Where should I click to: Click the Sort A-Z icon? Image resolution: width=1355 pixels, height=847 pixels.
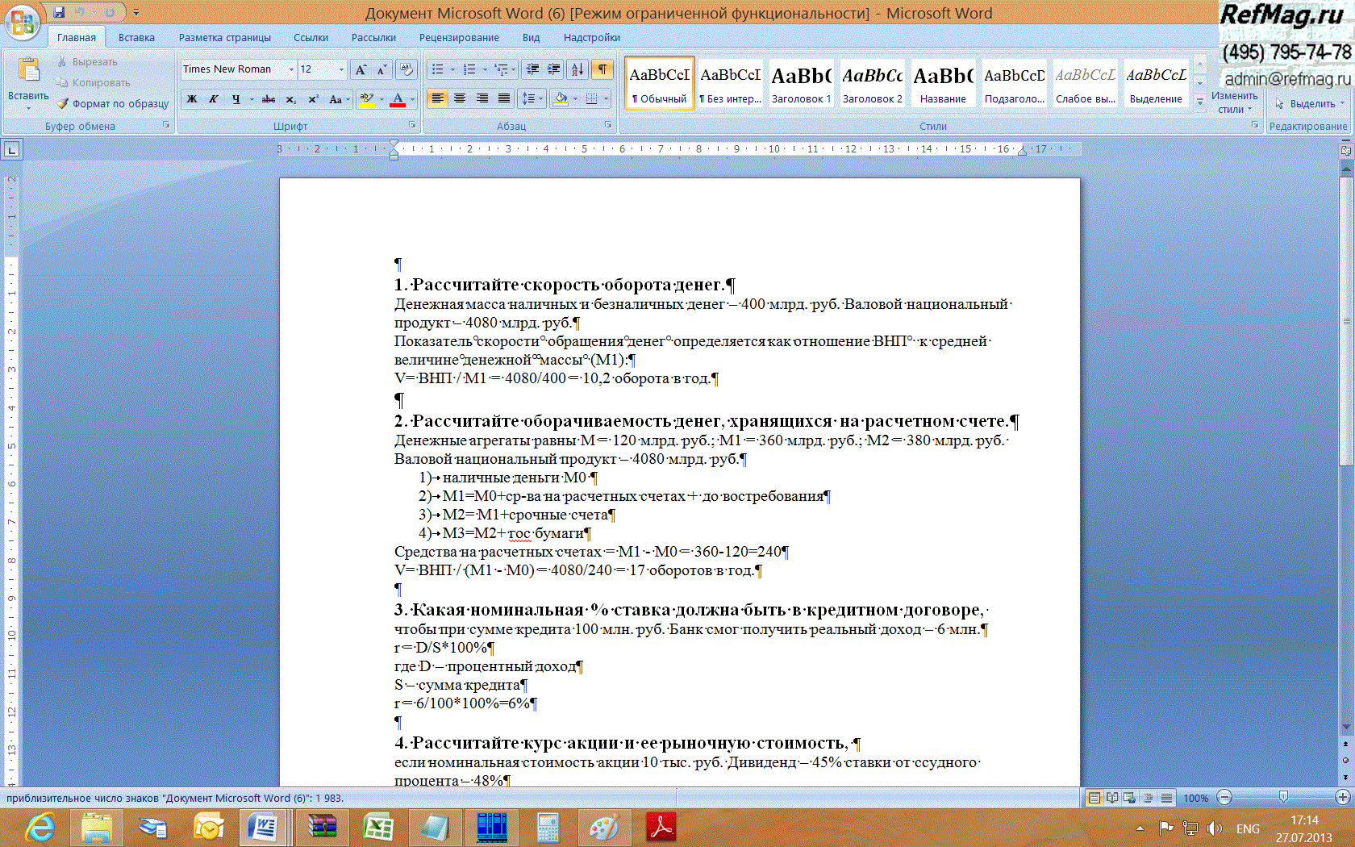pos(577,69)
